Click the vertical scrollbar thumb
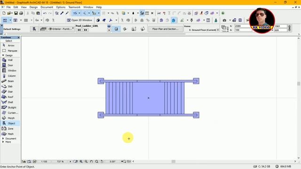This screenshot has height=169, width=301. (x=299, y=84)
